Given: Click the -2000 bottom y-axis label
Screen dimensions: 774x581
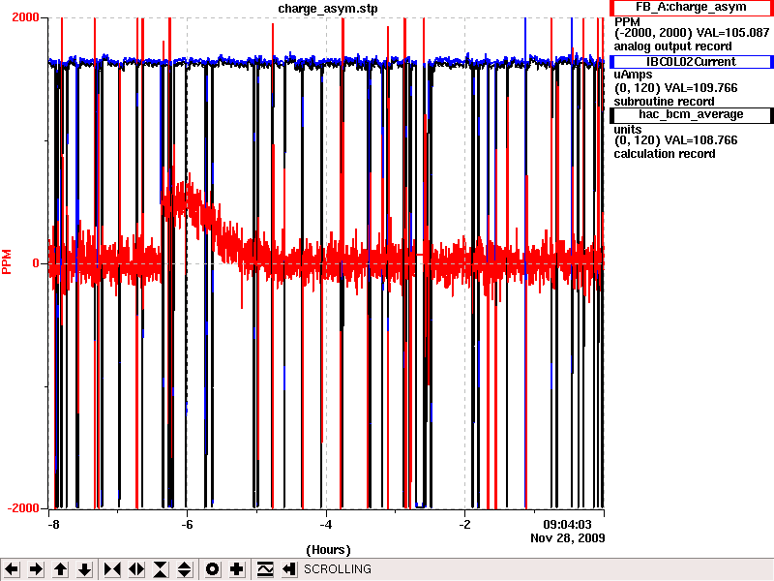Looking at the screenshot, I should click(x=22, y=508).
